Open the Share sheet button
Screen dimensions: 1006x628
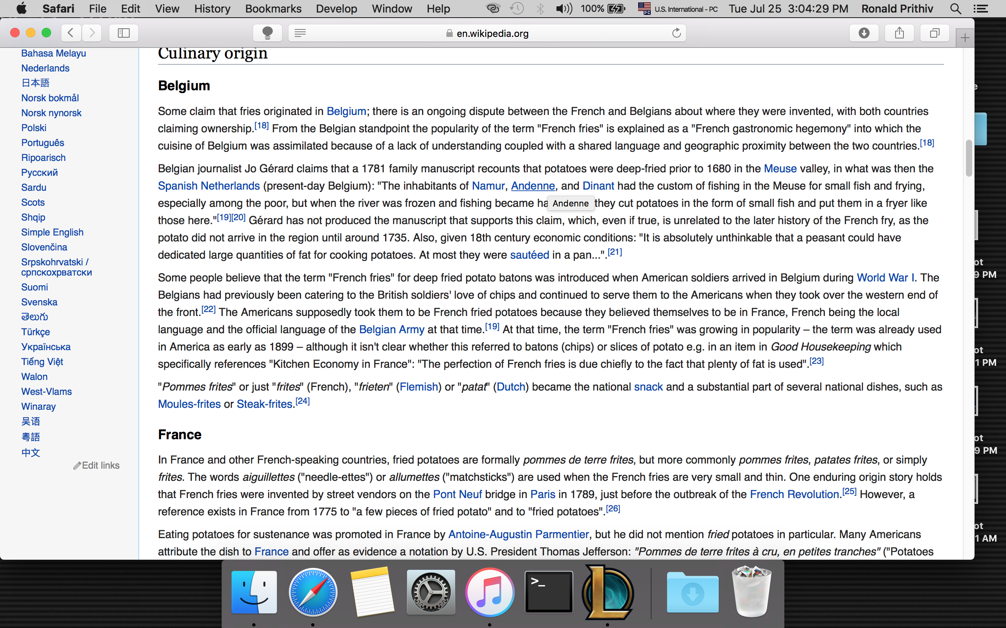(x=899, y=33)
